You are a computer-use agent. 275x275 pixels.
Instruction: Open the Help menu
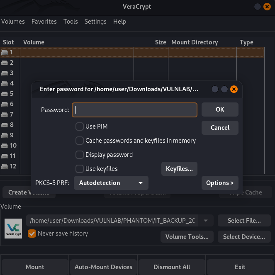tap(119, 22)
